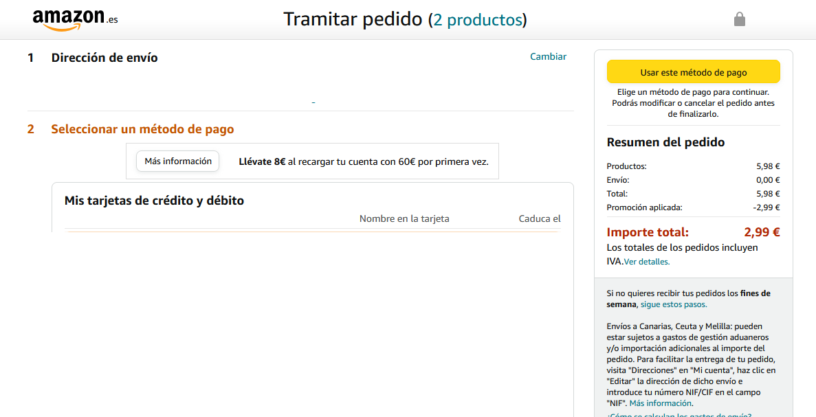The image size is (816, 417).
Task: Click the secure checkout padlock icon
Action: pos(739,20)
